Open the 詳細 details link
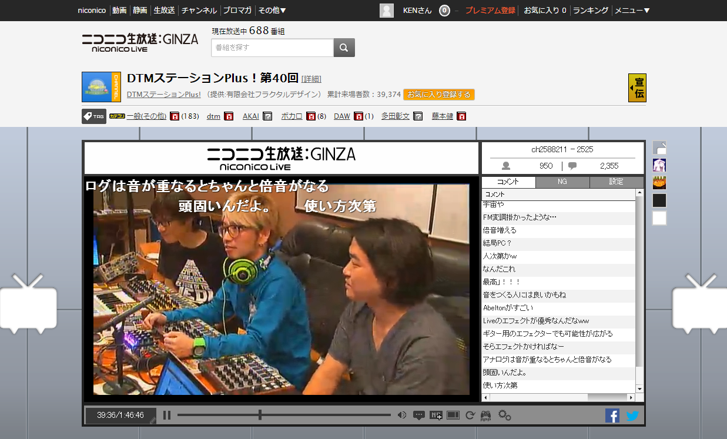The width and height of the screenshot is (727, 439). [x=311, y=79]
